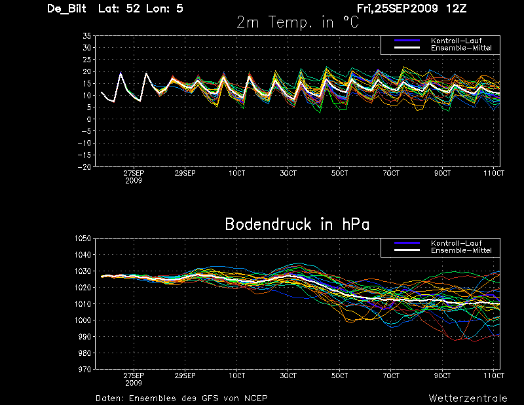Click the white Ensemble-Mittel swatch in pressure legend
Image resolution: width=524 pixels, height=405 pixels.
pos(407,250)
